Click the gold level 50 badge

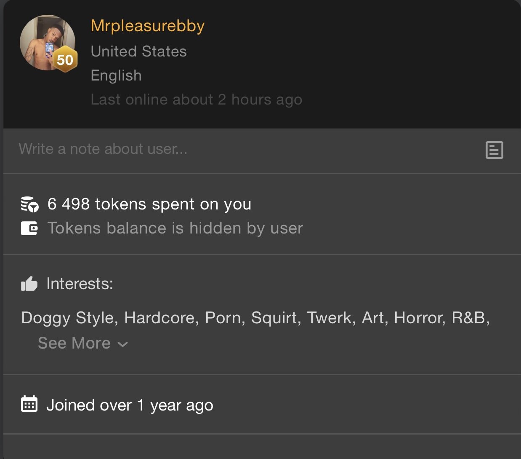65,60
